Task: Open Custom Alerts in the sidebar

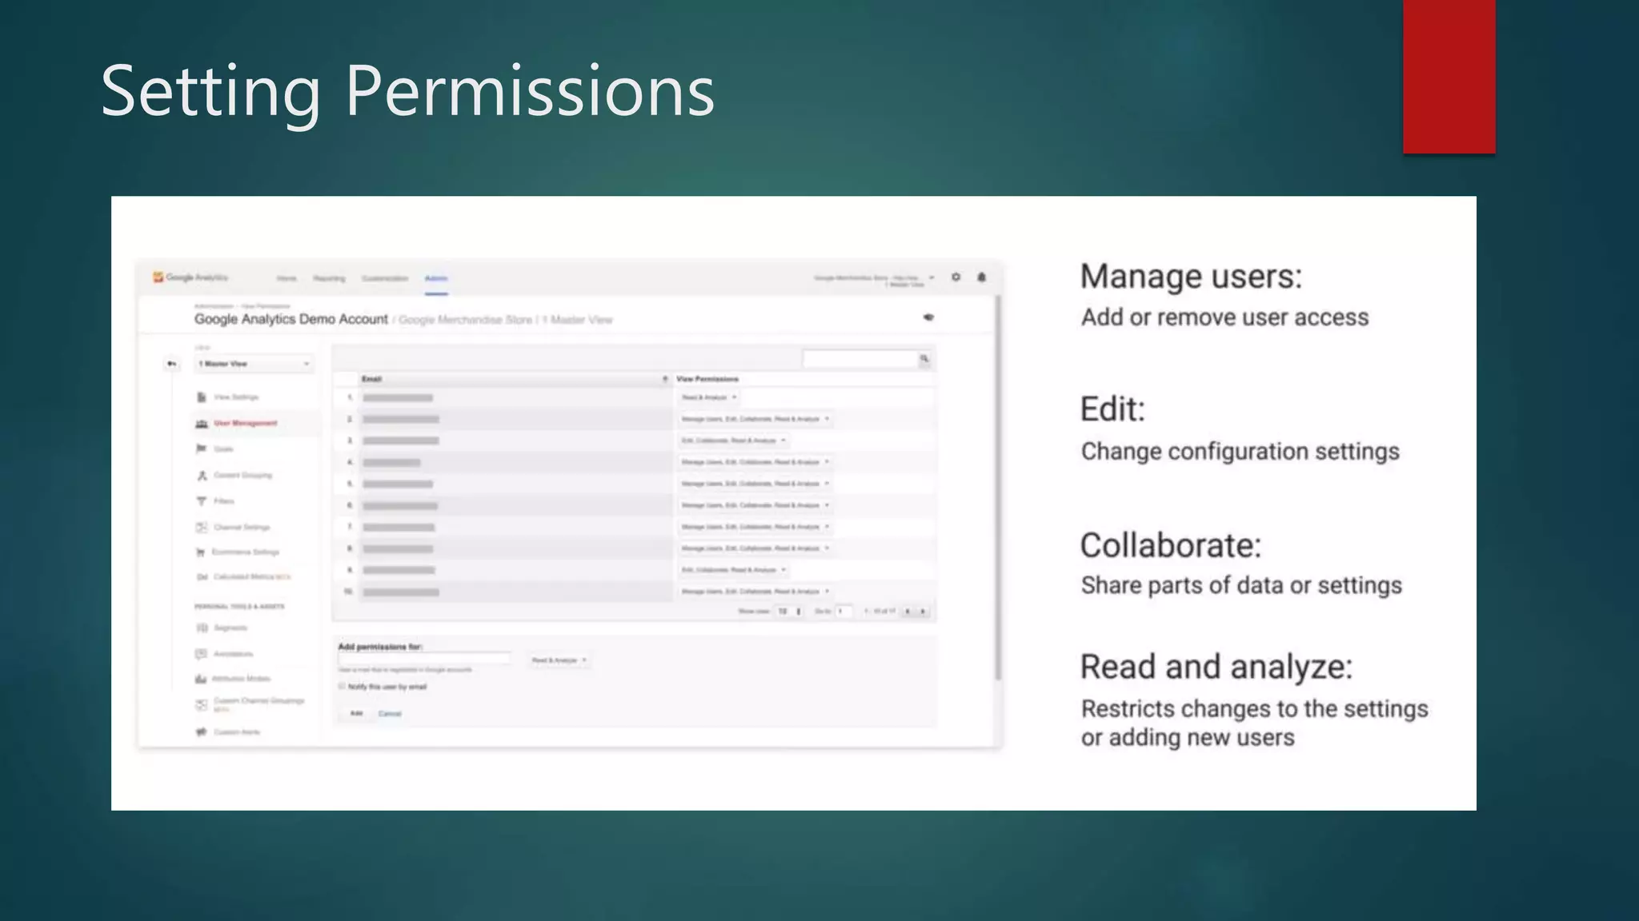Action: tap(228, 732)
